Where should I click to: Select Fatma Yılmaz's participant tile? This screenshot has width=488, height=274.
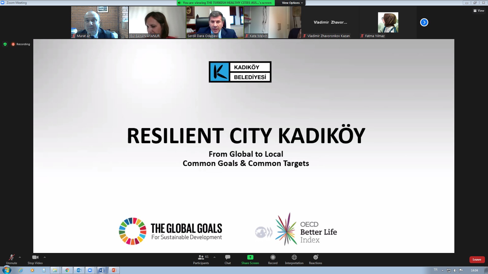tap(388, 22)
